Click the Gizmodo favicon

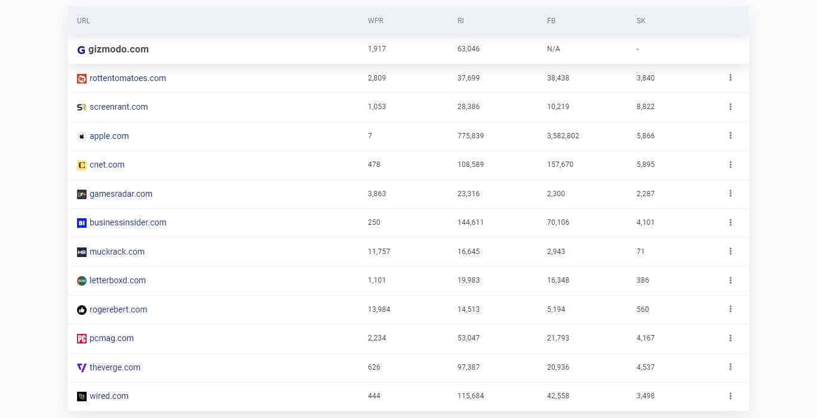(81, 49)
